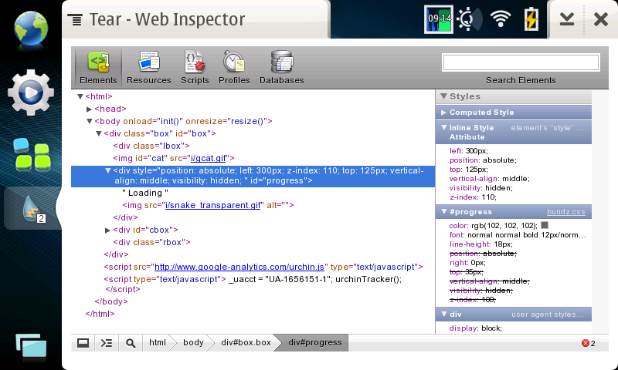
Task: Click the display: block property
Action: (x=475, y=328)
